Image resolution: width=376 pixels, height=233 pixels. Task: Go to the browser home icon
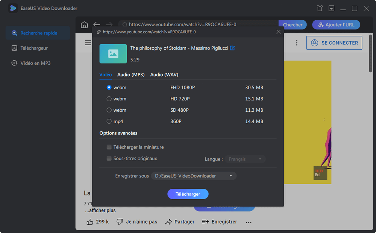[x=84, y=25]
